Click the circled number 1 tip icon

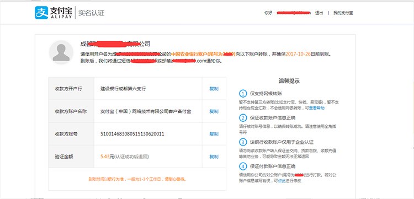coord(243,93)
